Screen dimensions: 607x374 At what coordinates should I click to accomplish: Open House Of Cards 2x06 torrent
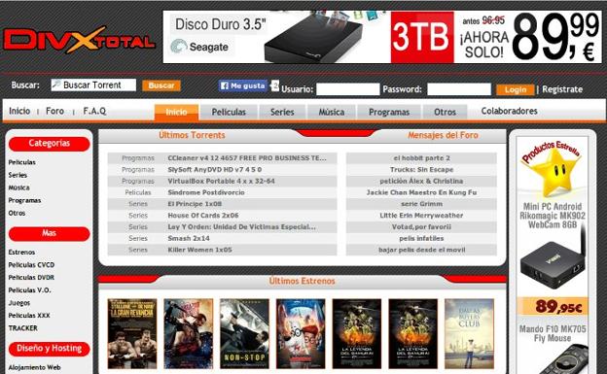(203, 216)
